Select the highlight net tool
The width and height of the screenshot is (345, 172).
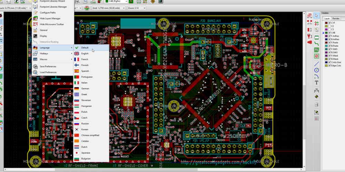click(316, 23)
